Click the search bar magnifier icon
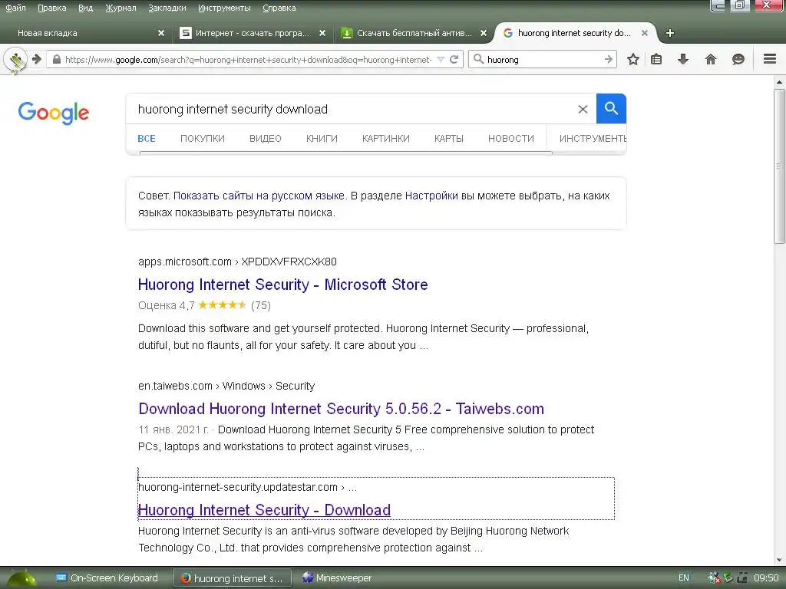 click(x=478, y=59)
